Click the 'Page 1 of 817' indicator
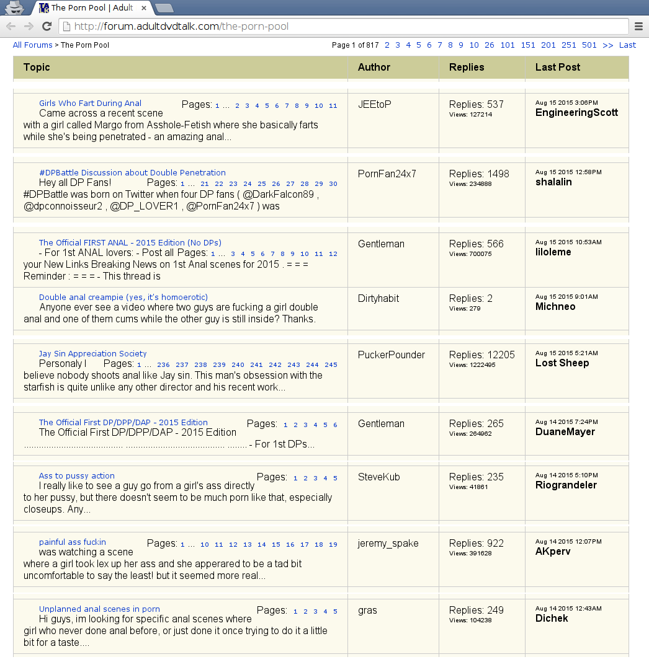 coord(355,45)
